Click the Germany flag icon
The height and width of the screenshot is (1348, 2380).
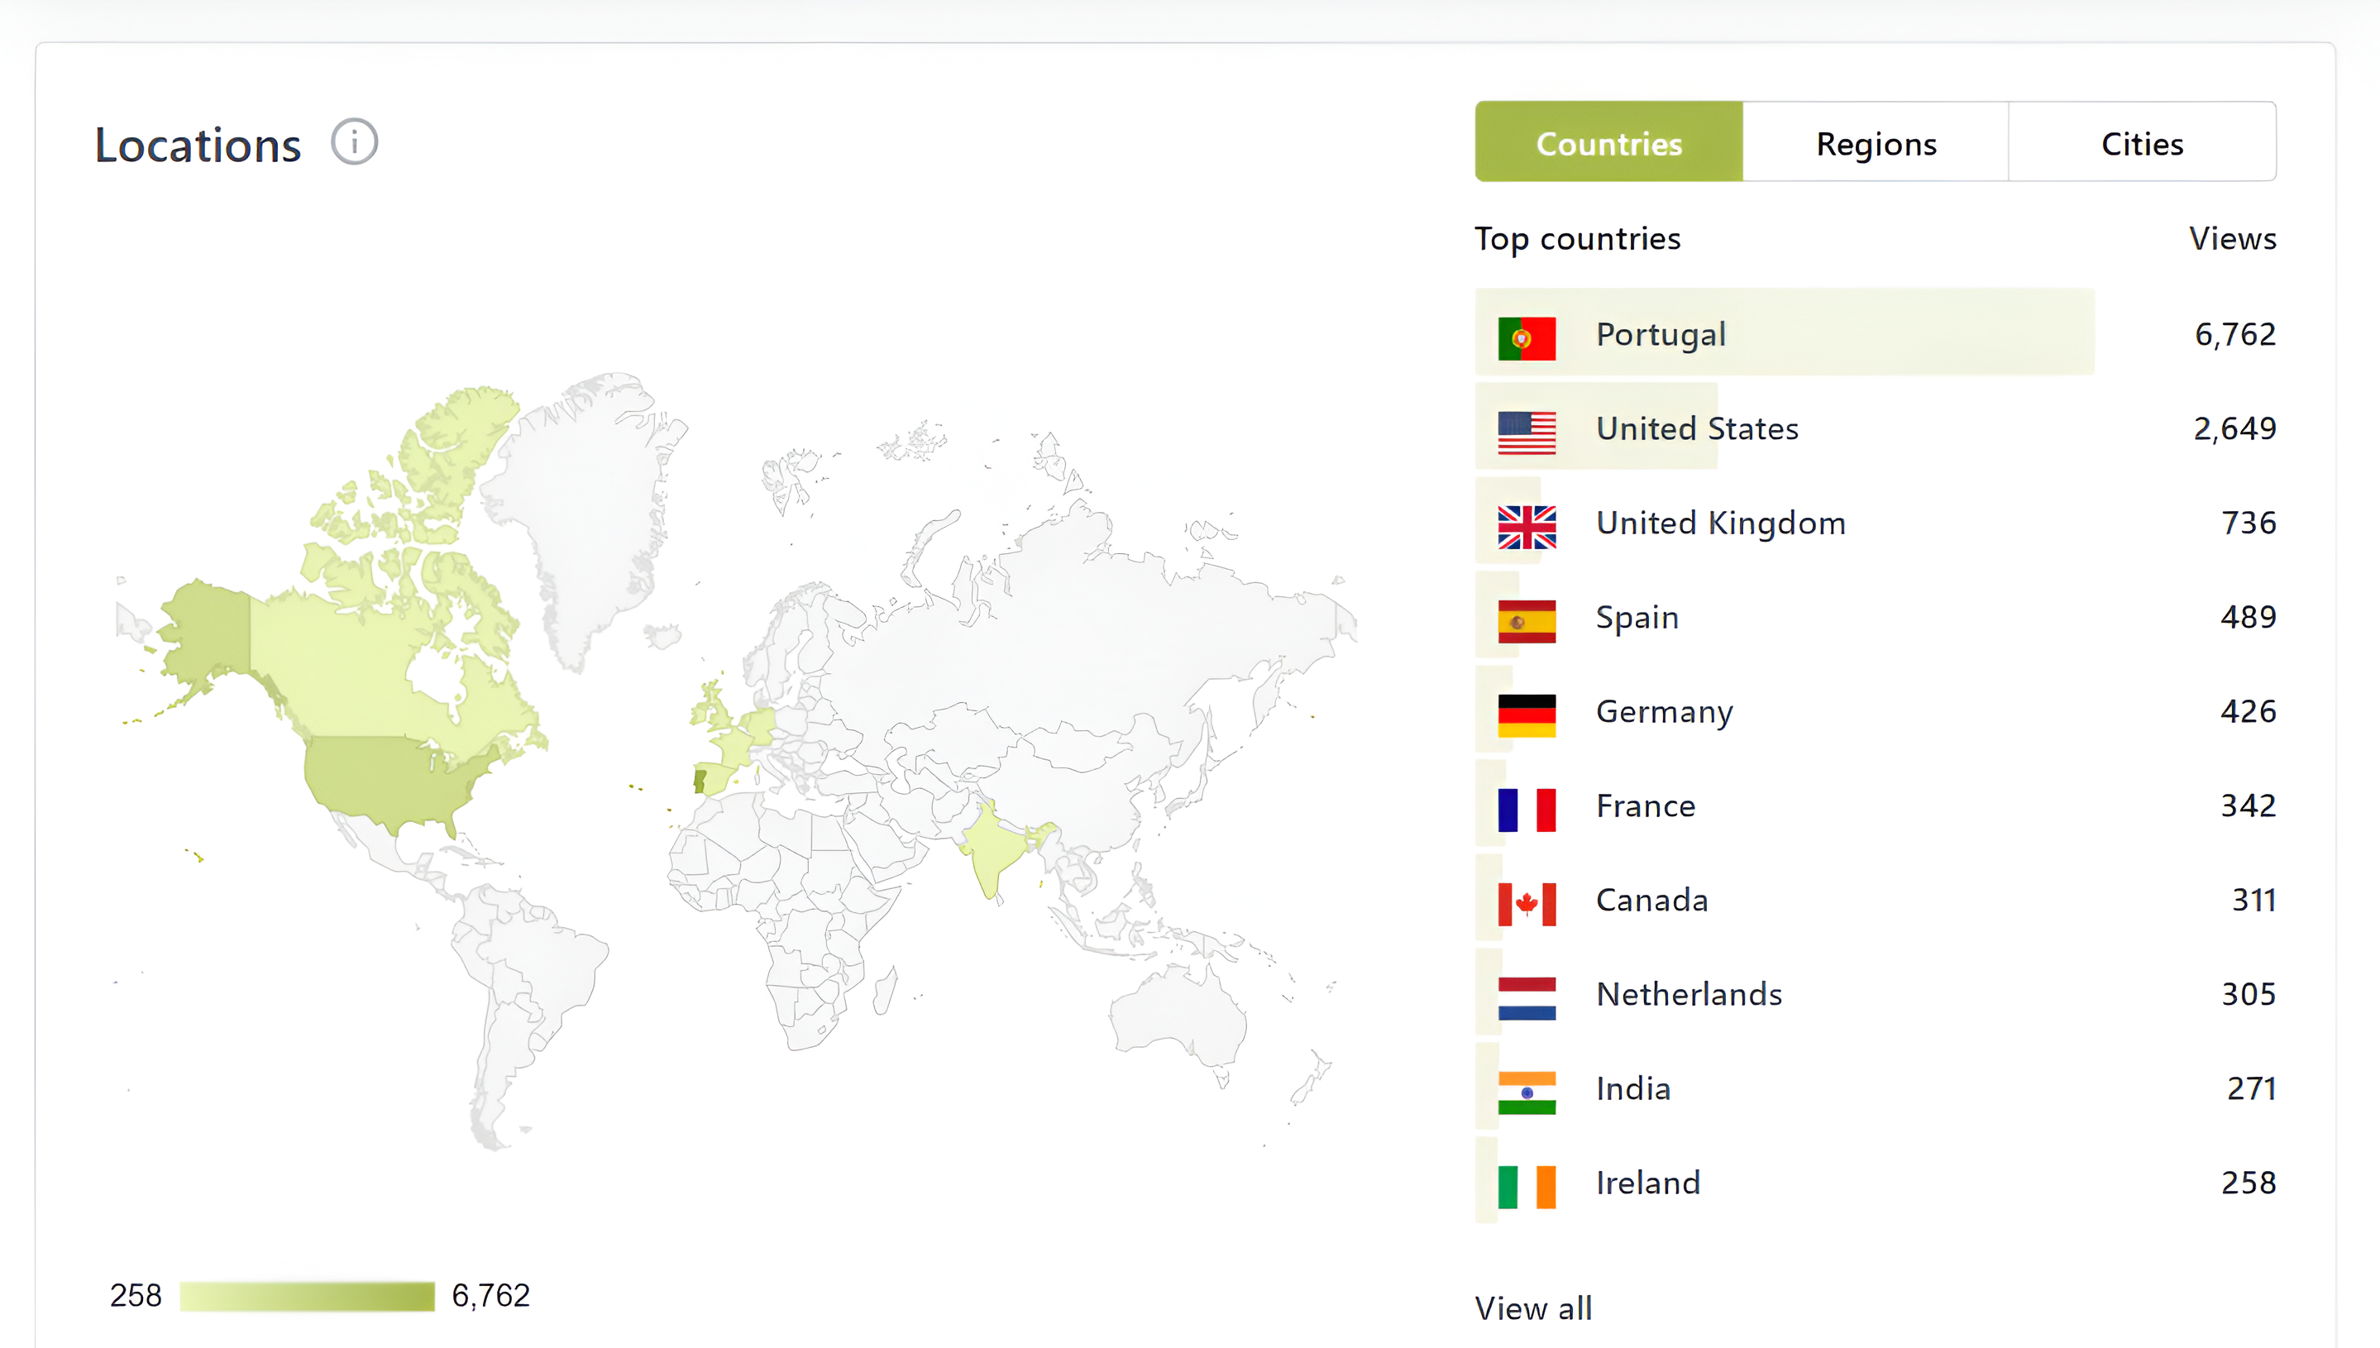pyautogui.click(x=1527, y=714)
